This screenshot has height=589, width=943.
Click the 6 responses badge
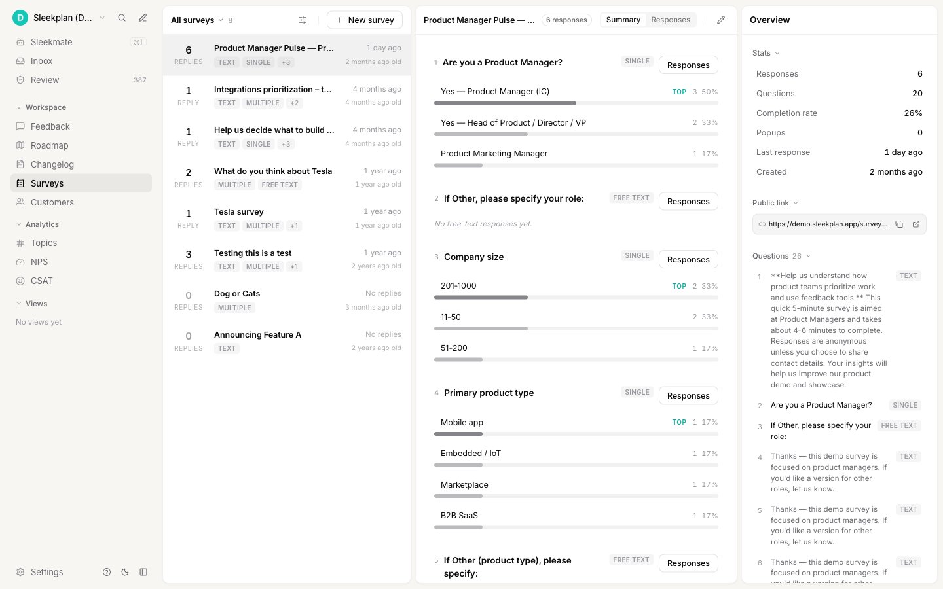[x=567, y=20]
